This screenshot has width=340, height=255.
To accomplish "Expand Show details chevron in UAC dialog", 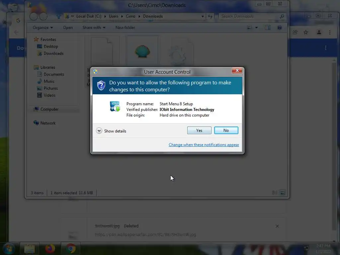I will pyautogui.click(x=99, y=131).
